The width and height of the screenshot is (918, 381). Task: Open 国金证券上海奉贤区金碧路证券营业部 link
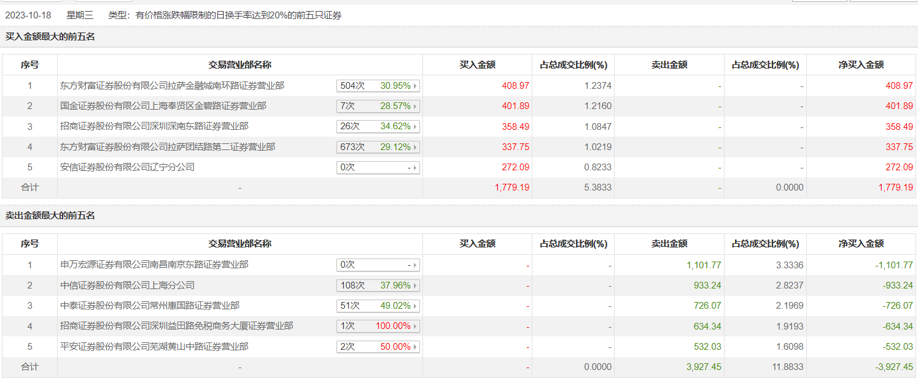coord(163,106)
